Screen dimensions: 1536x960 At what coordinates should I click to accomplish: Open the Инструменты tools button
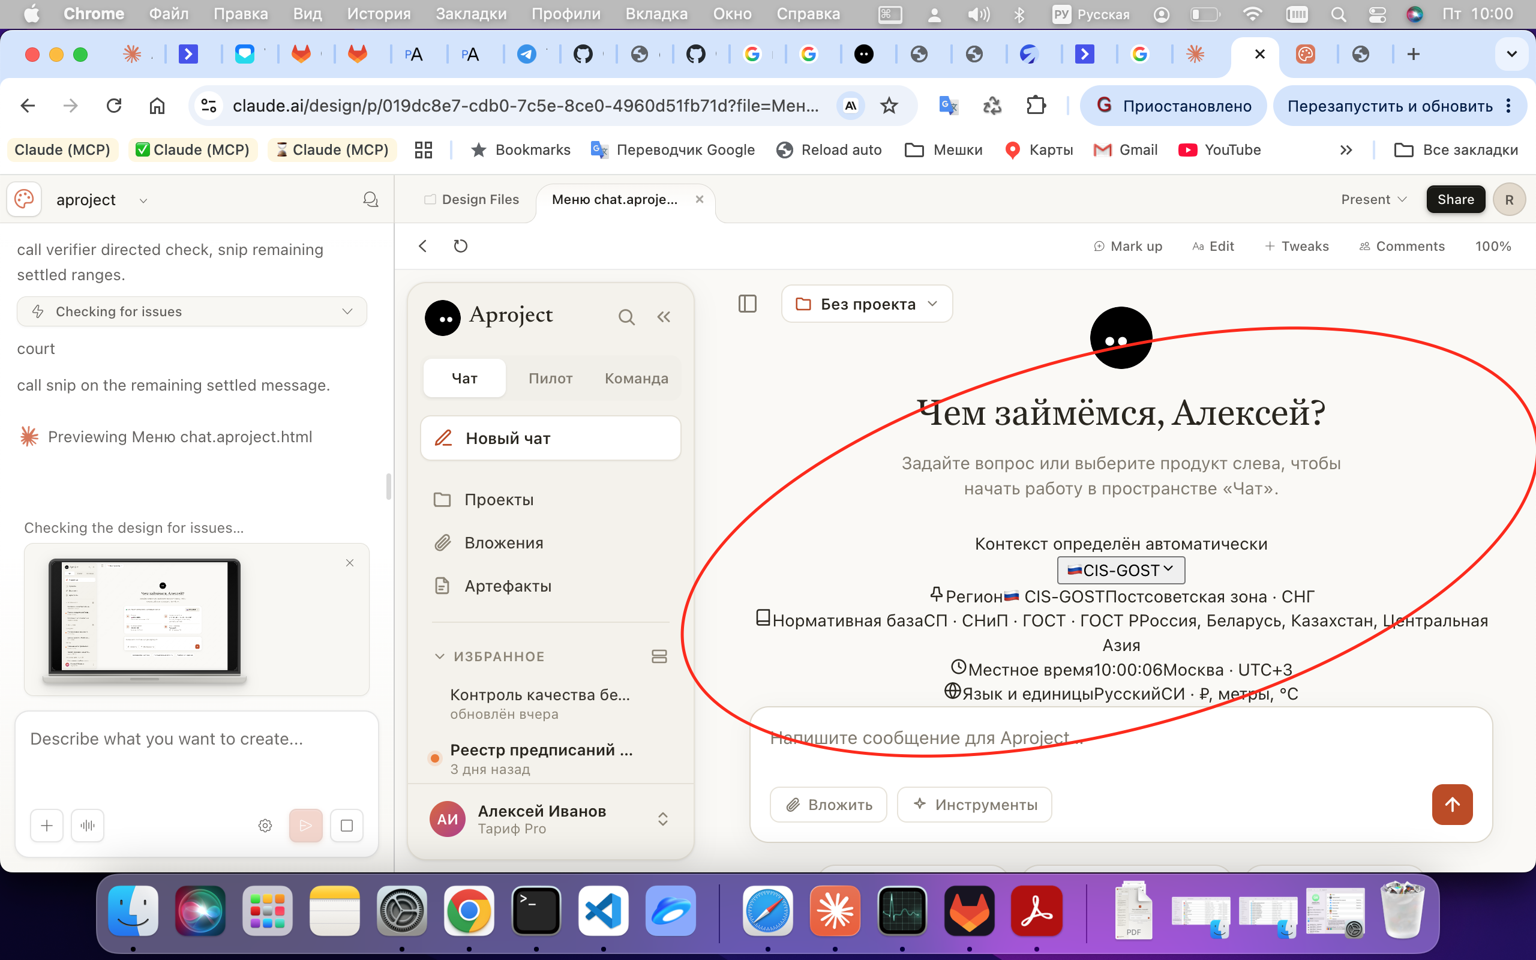pyautogui.click(x=974, y=805)
